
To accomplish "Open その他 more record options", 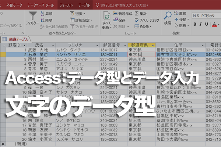I will (143, 26).
